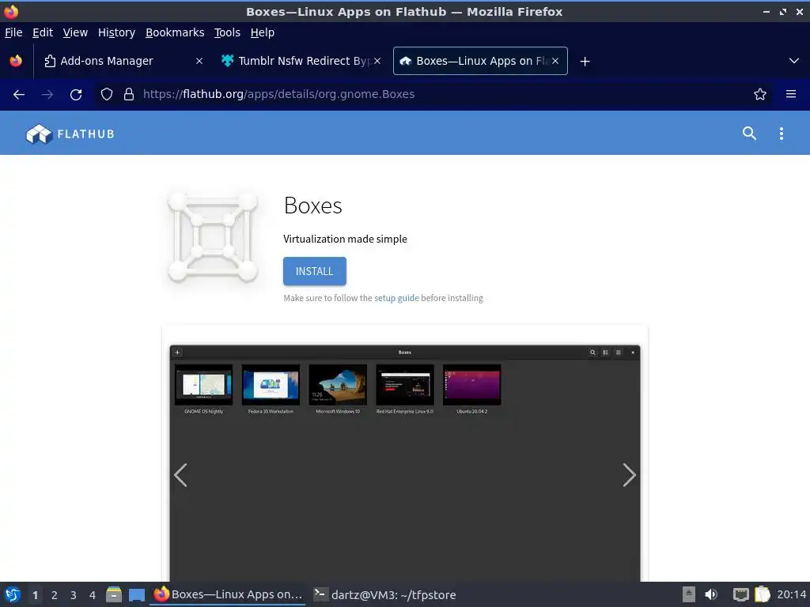Image resolution: width=810 pixels, height=607 pixels.
Task: Bookmark this page with the star
Action: click(760, 95)
